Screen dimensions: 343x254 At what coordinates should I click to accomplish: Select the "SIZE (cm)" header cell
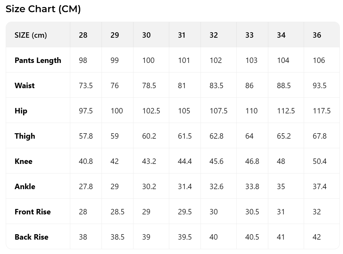[31, 35]
